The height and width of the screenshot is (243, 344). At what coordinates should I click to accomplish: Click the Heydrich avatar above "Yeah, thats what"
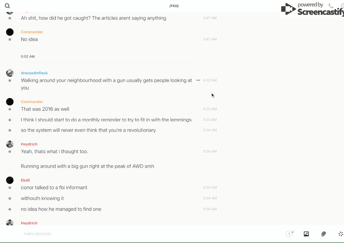pos(10,144)
